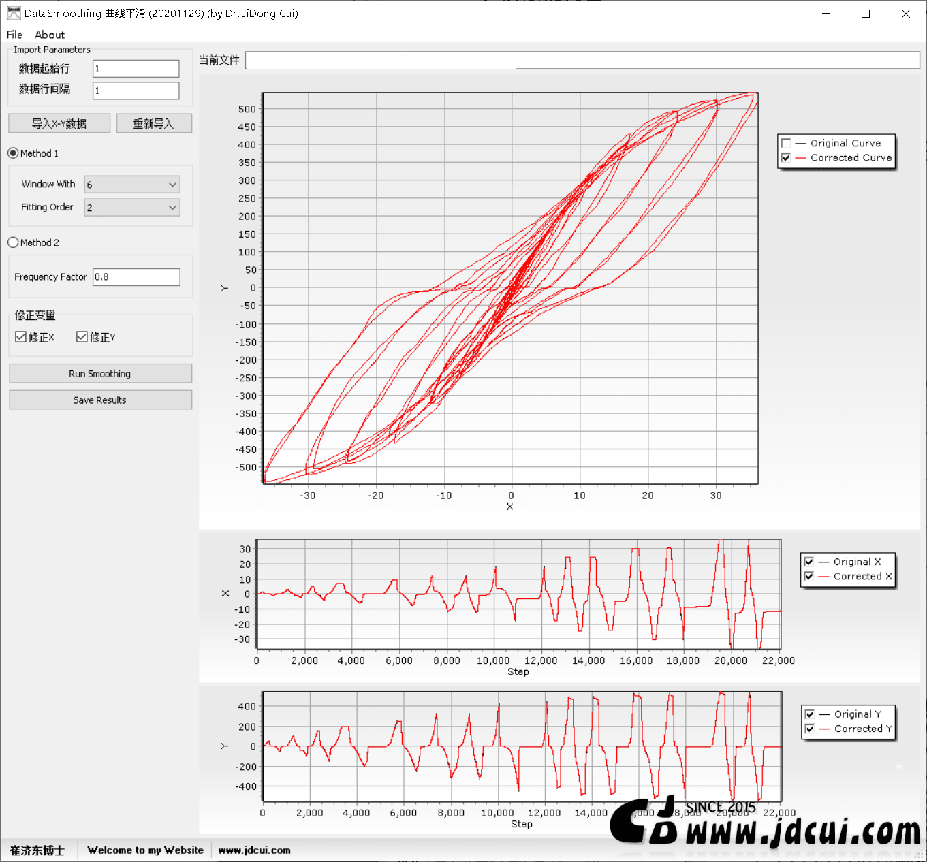Click the 当前文件 path field
This screenshot has height=862, width=927.
point(582,60)
